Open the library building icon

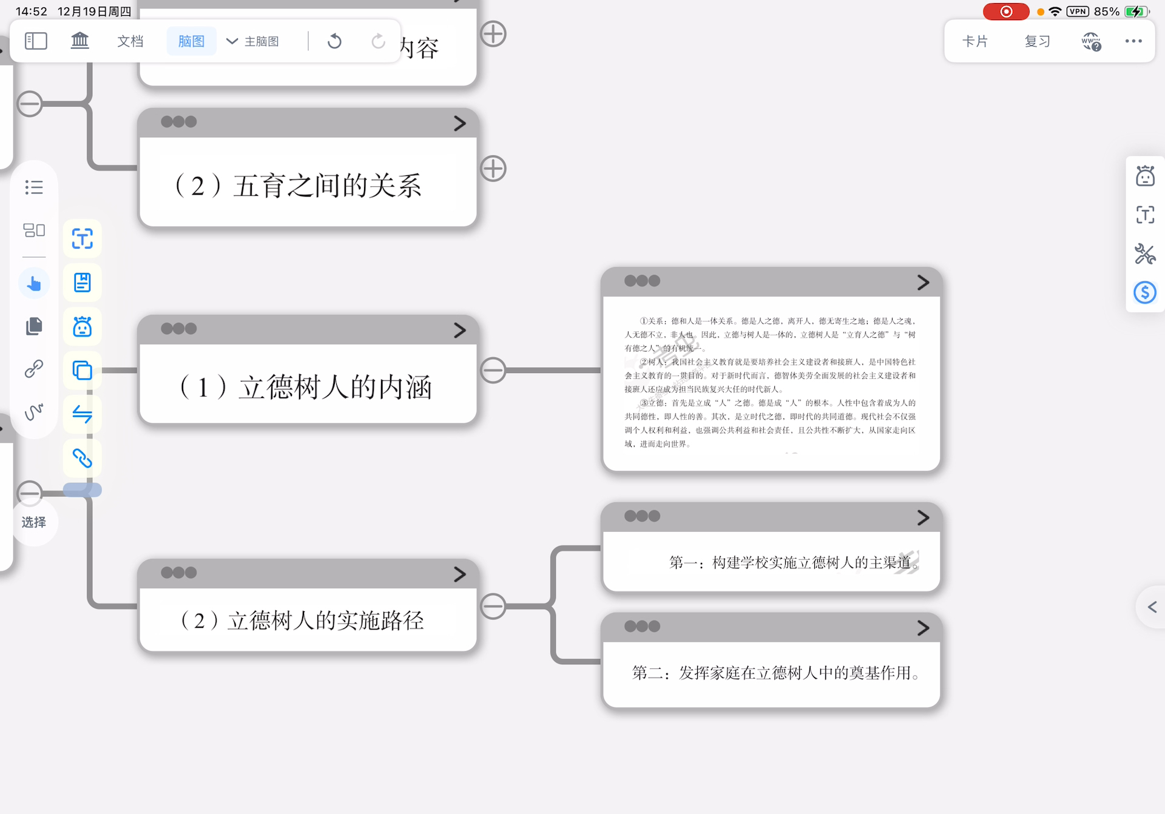point(79,41)
